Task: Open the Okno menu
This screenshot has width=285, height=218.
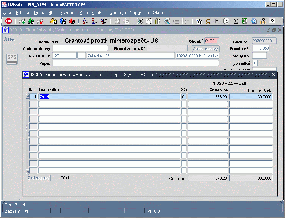Action: tap(158, 13)
